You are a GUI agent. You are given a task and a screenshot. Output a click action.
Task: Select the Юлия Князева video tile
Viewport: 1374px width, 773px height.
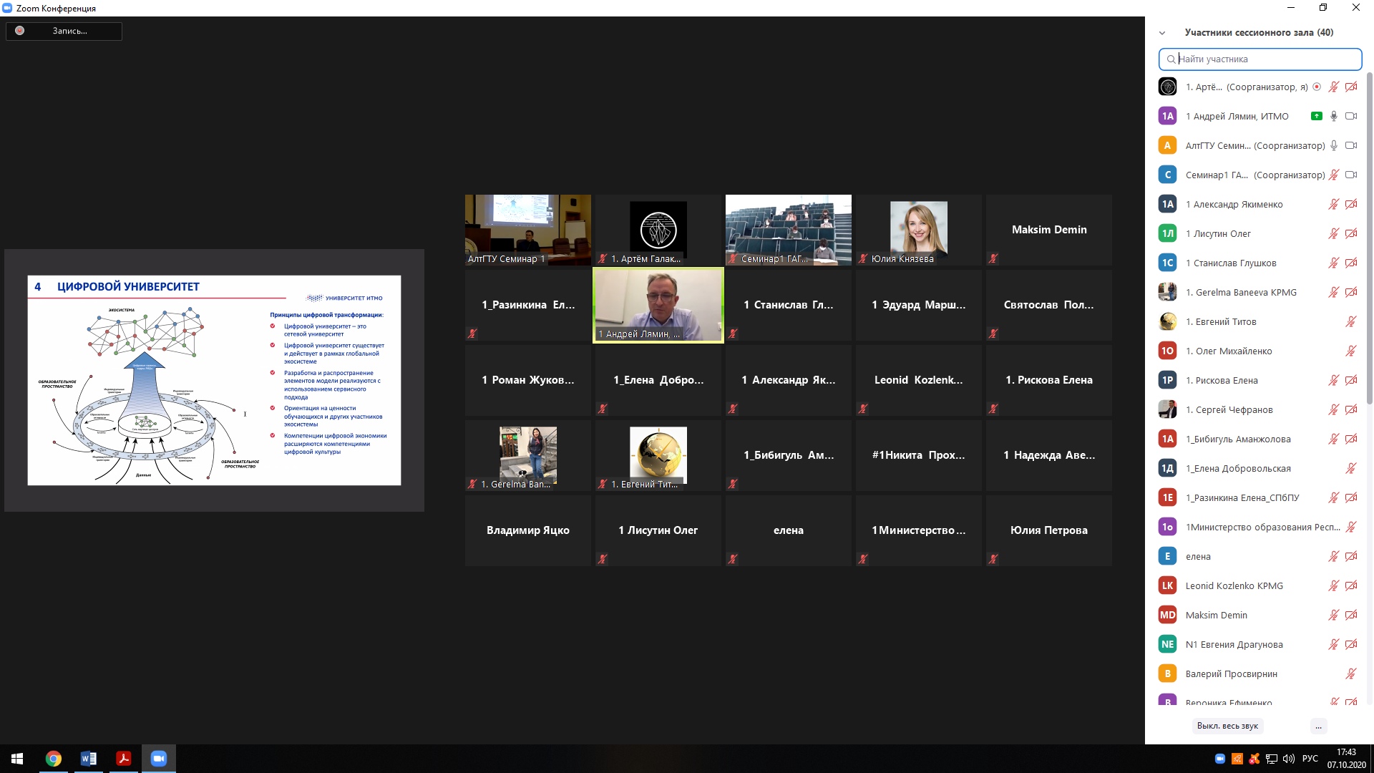point(919,230)
